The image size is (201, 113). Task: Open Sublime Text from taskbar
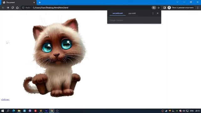point(41,111)
